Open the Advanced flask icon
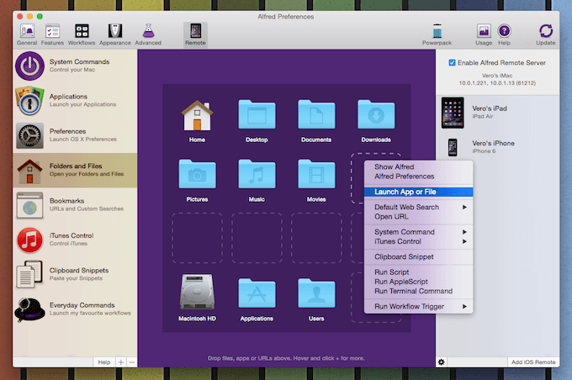 148,31
